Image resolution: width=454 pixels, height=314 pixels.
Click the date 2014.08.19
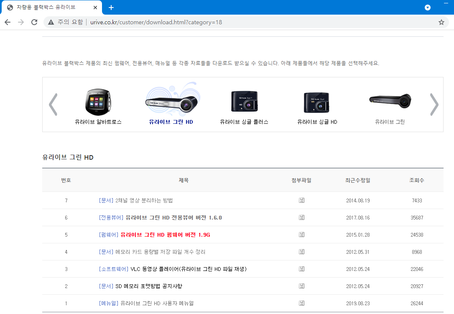[358, 200]
